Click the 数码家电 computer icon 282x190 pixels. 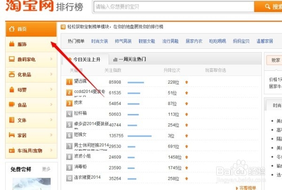coord(12,59)
